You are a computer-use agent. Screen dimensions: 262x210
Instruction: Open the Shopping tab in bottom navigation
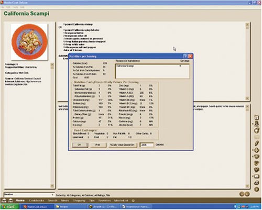point(79,201)
